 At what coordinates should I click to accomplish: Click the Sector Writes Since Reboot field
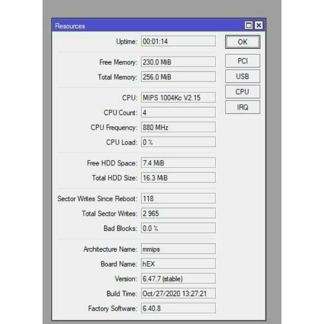tap(177, 198)
